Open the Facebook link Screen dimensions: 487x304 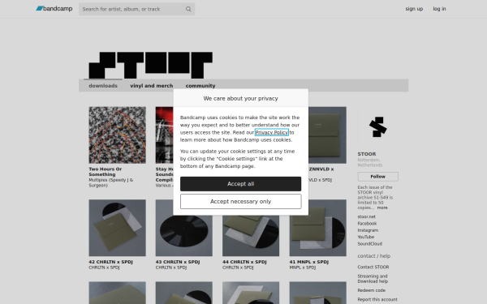367,224
